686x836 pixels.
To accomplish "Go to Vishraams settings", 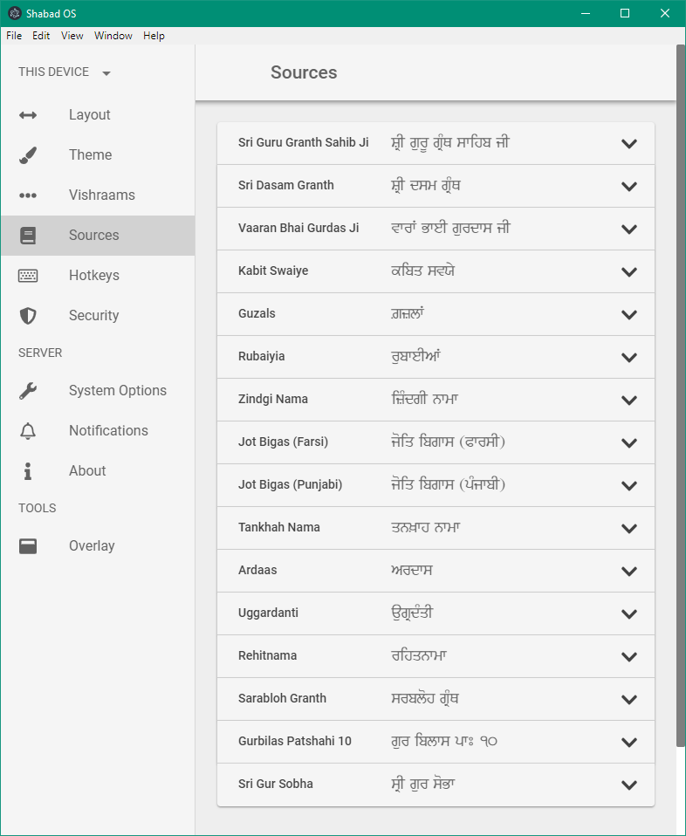I will point(98,195).
